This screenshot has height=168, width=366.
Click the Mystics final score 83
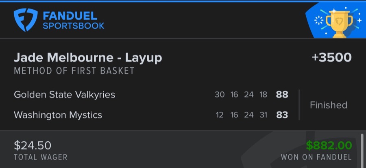282,115
